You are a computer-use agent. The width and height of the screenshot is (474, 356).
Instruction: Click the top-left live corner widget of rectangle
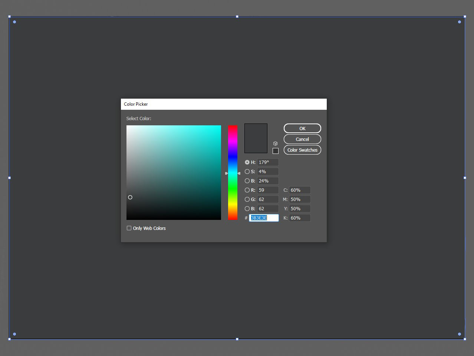(14, 22)
